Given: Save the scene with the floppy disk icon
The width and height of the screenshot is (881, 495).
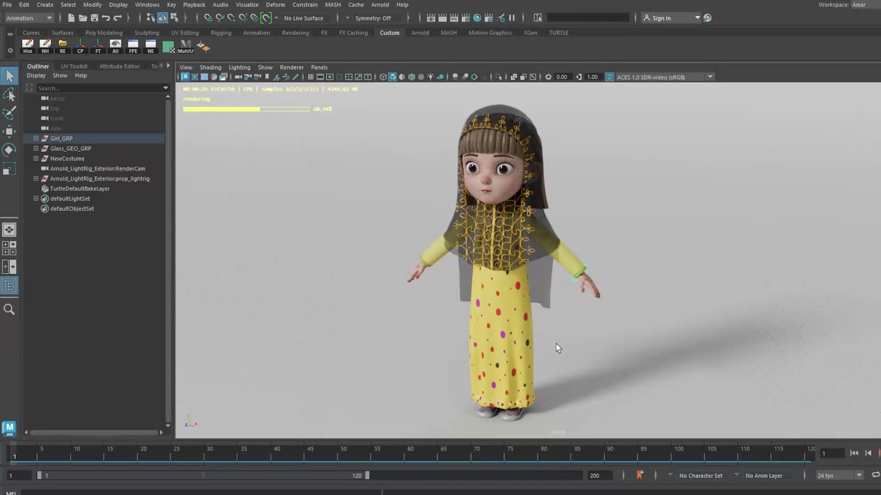Looking at the screenshot, I should click(x=95, y=18).
